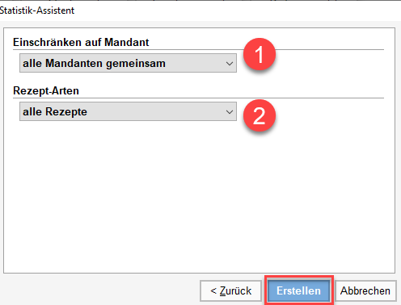Click the gray dialog margin left of the Zurück button
The height and width of the screenshot is (305, 401).
(99, 290)
